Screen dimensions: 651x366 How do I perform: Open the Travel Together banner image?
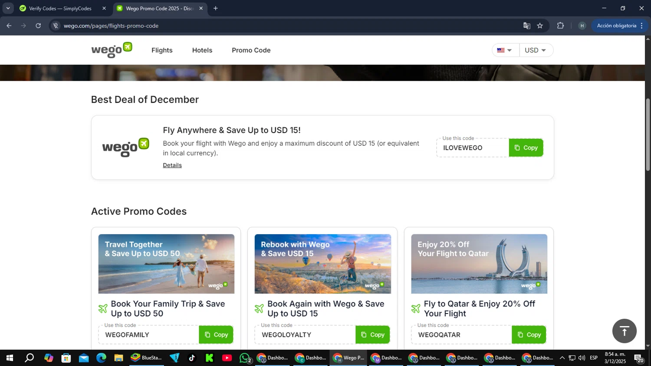pos(166,264)
